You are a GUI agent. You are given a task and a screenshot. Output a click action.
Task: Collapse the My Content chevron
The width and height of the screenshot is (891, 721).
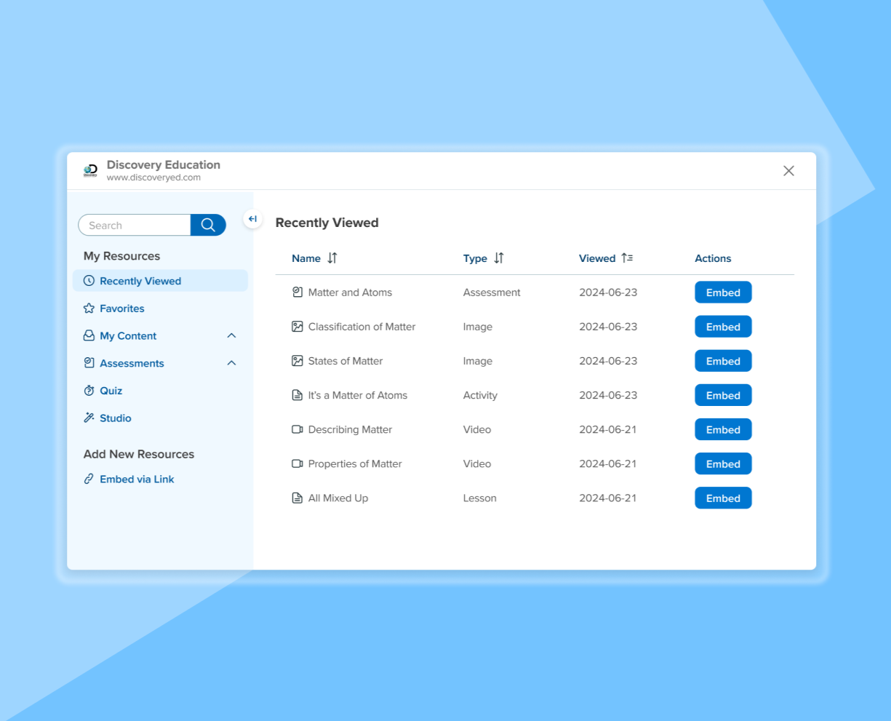point(231,335)
